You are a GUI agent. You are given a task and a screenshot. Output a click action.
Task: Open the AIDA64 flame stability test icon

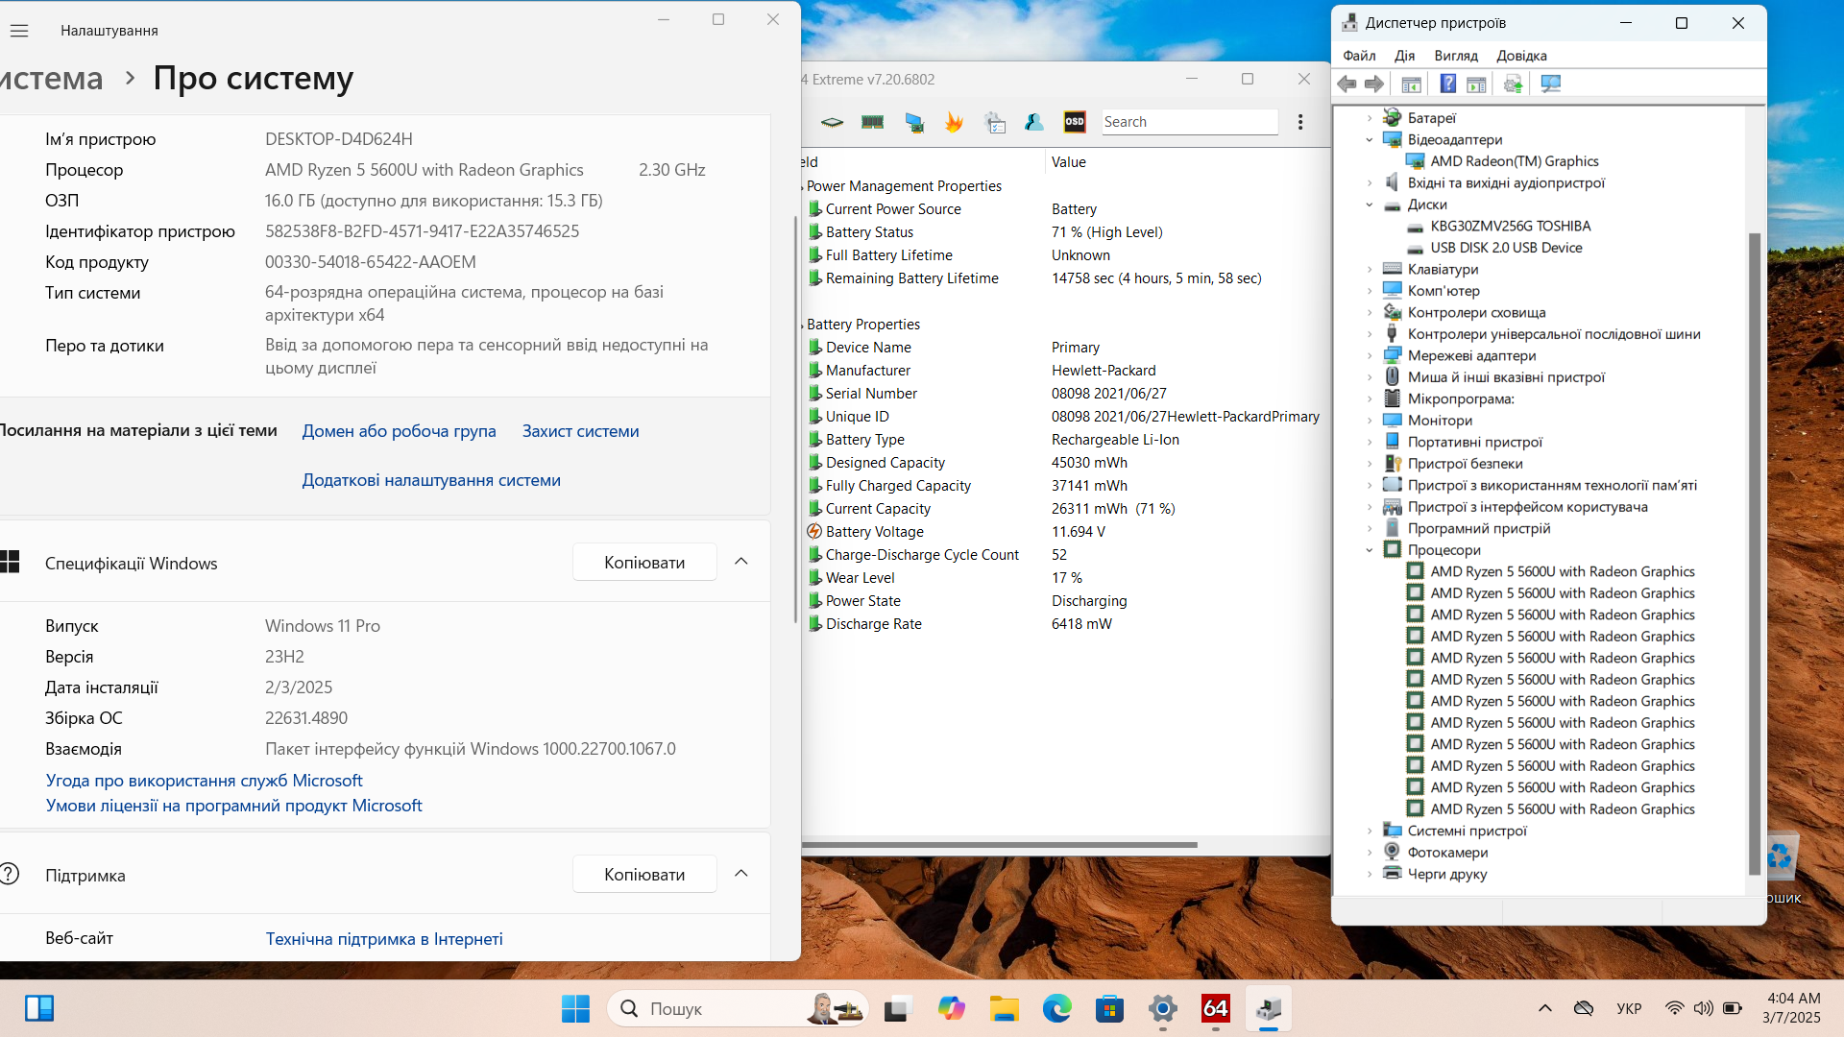pyautogui.click(x=954, y=122)
